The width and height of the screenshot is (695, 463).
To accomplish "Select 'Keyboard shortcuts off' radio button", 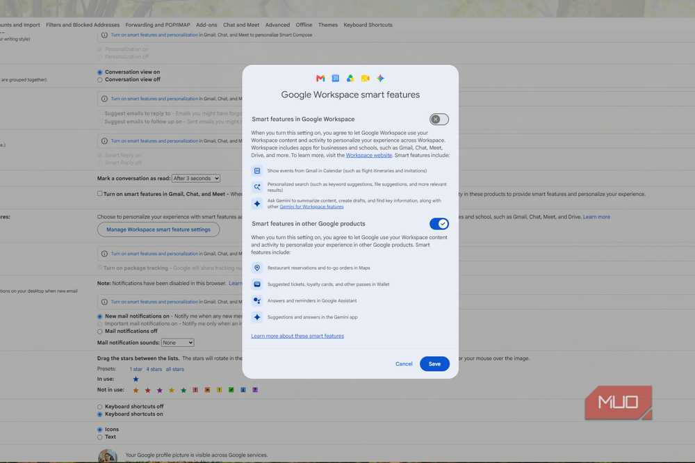I will point(99,407).
